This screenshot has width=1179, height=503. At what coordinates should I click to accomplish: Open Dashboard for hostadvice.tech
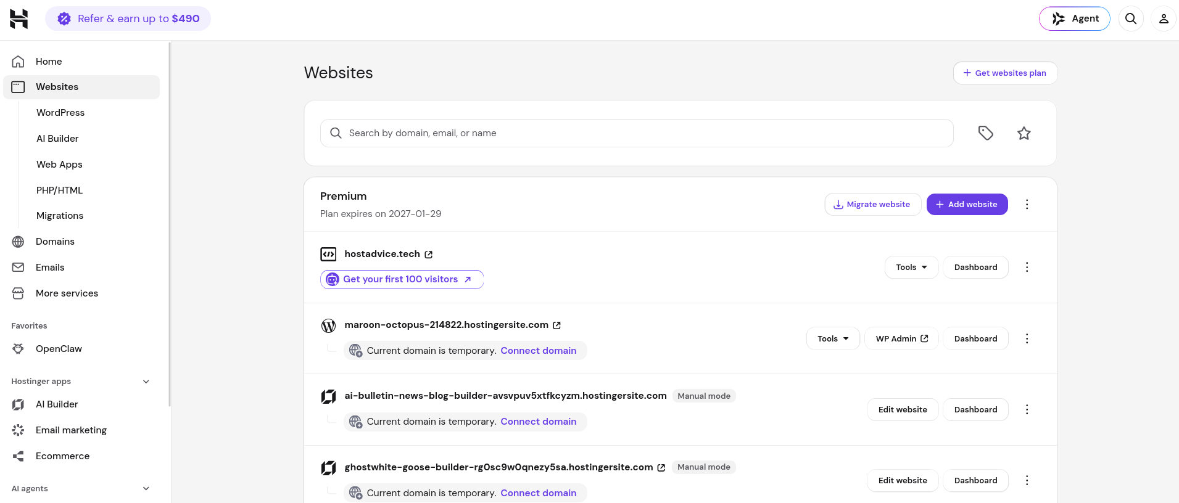click(975, 267)
